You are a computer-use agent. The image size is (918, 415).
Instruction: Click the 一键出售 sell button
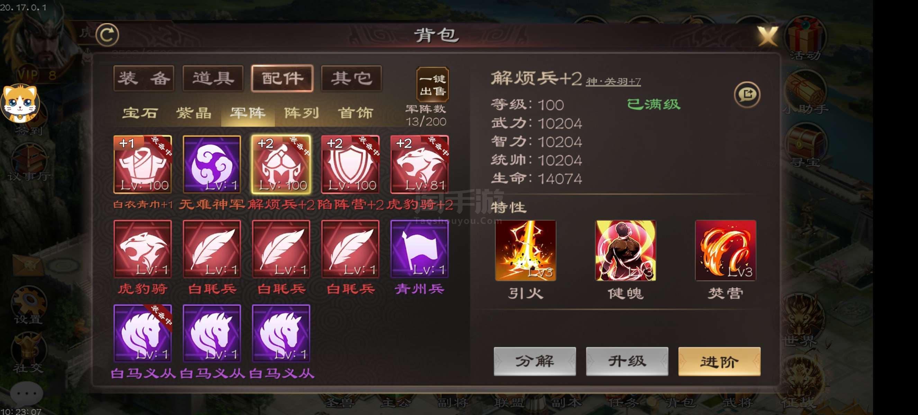(x=433, y=85)
